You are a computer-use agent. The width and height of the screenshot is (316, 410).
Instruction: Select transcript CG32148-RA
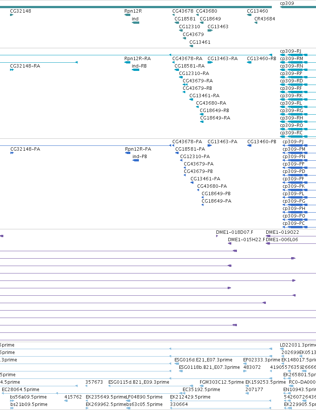25,66
